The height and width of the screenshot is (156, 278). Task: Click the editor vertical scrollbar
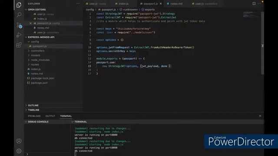(x=262, y=43)
